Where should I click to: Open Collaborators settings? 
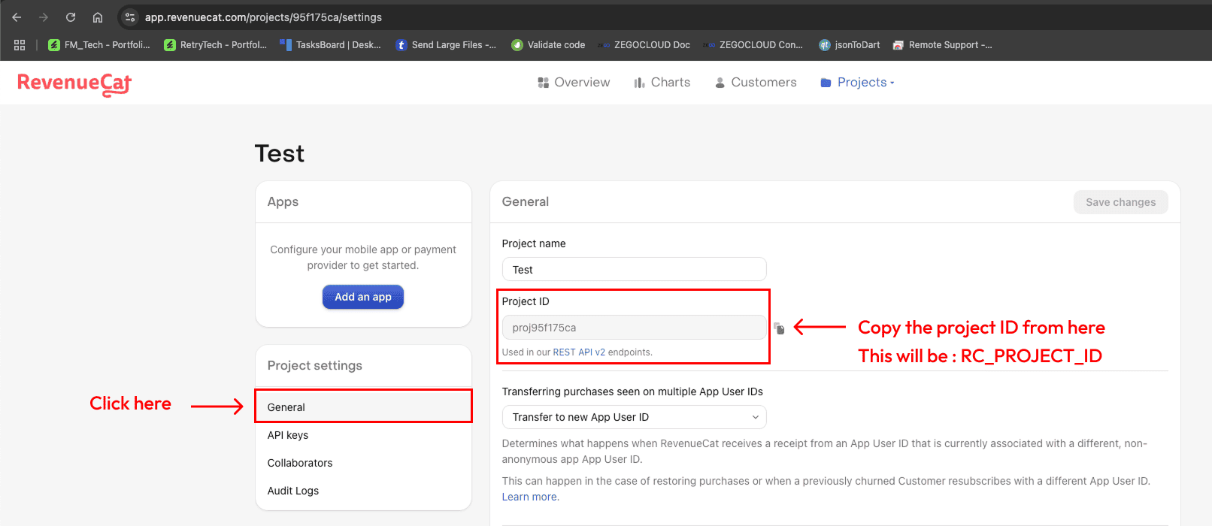(x=300, y=463)
